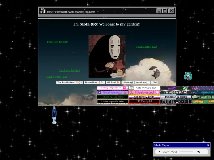
Task: Click the 'I ♥ Twilight' red badge
Action: 144,102
